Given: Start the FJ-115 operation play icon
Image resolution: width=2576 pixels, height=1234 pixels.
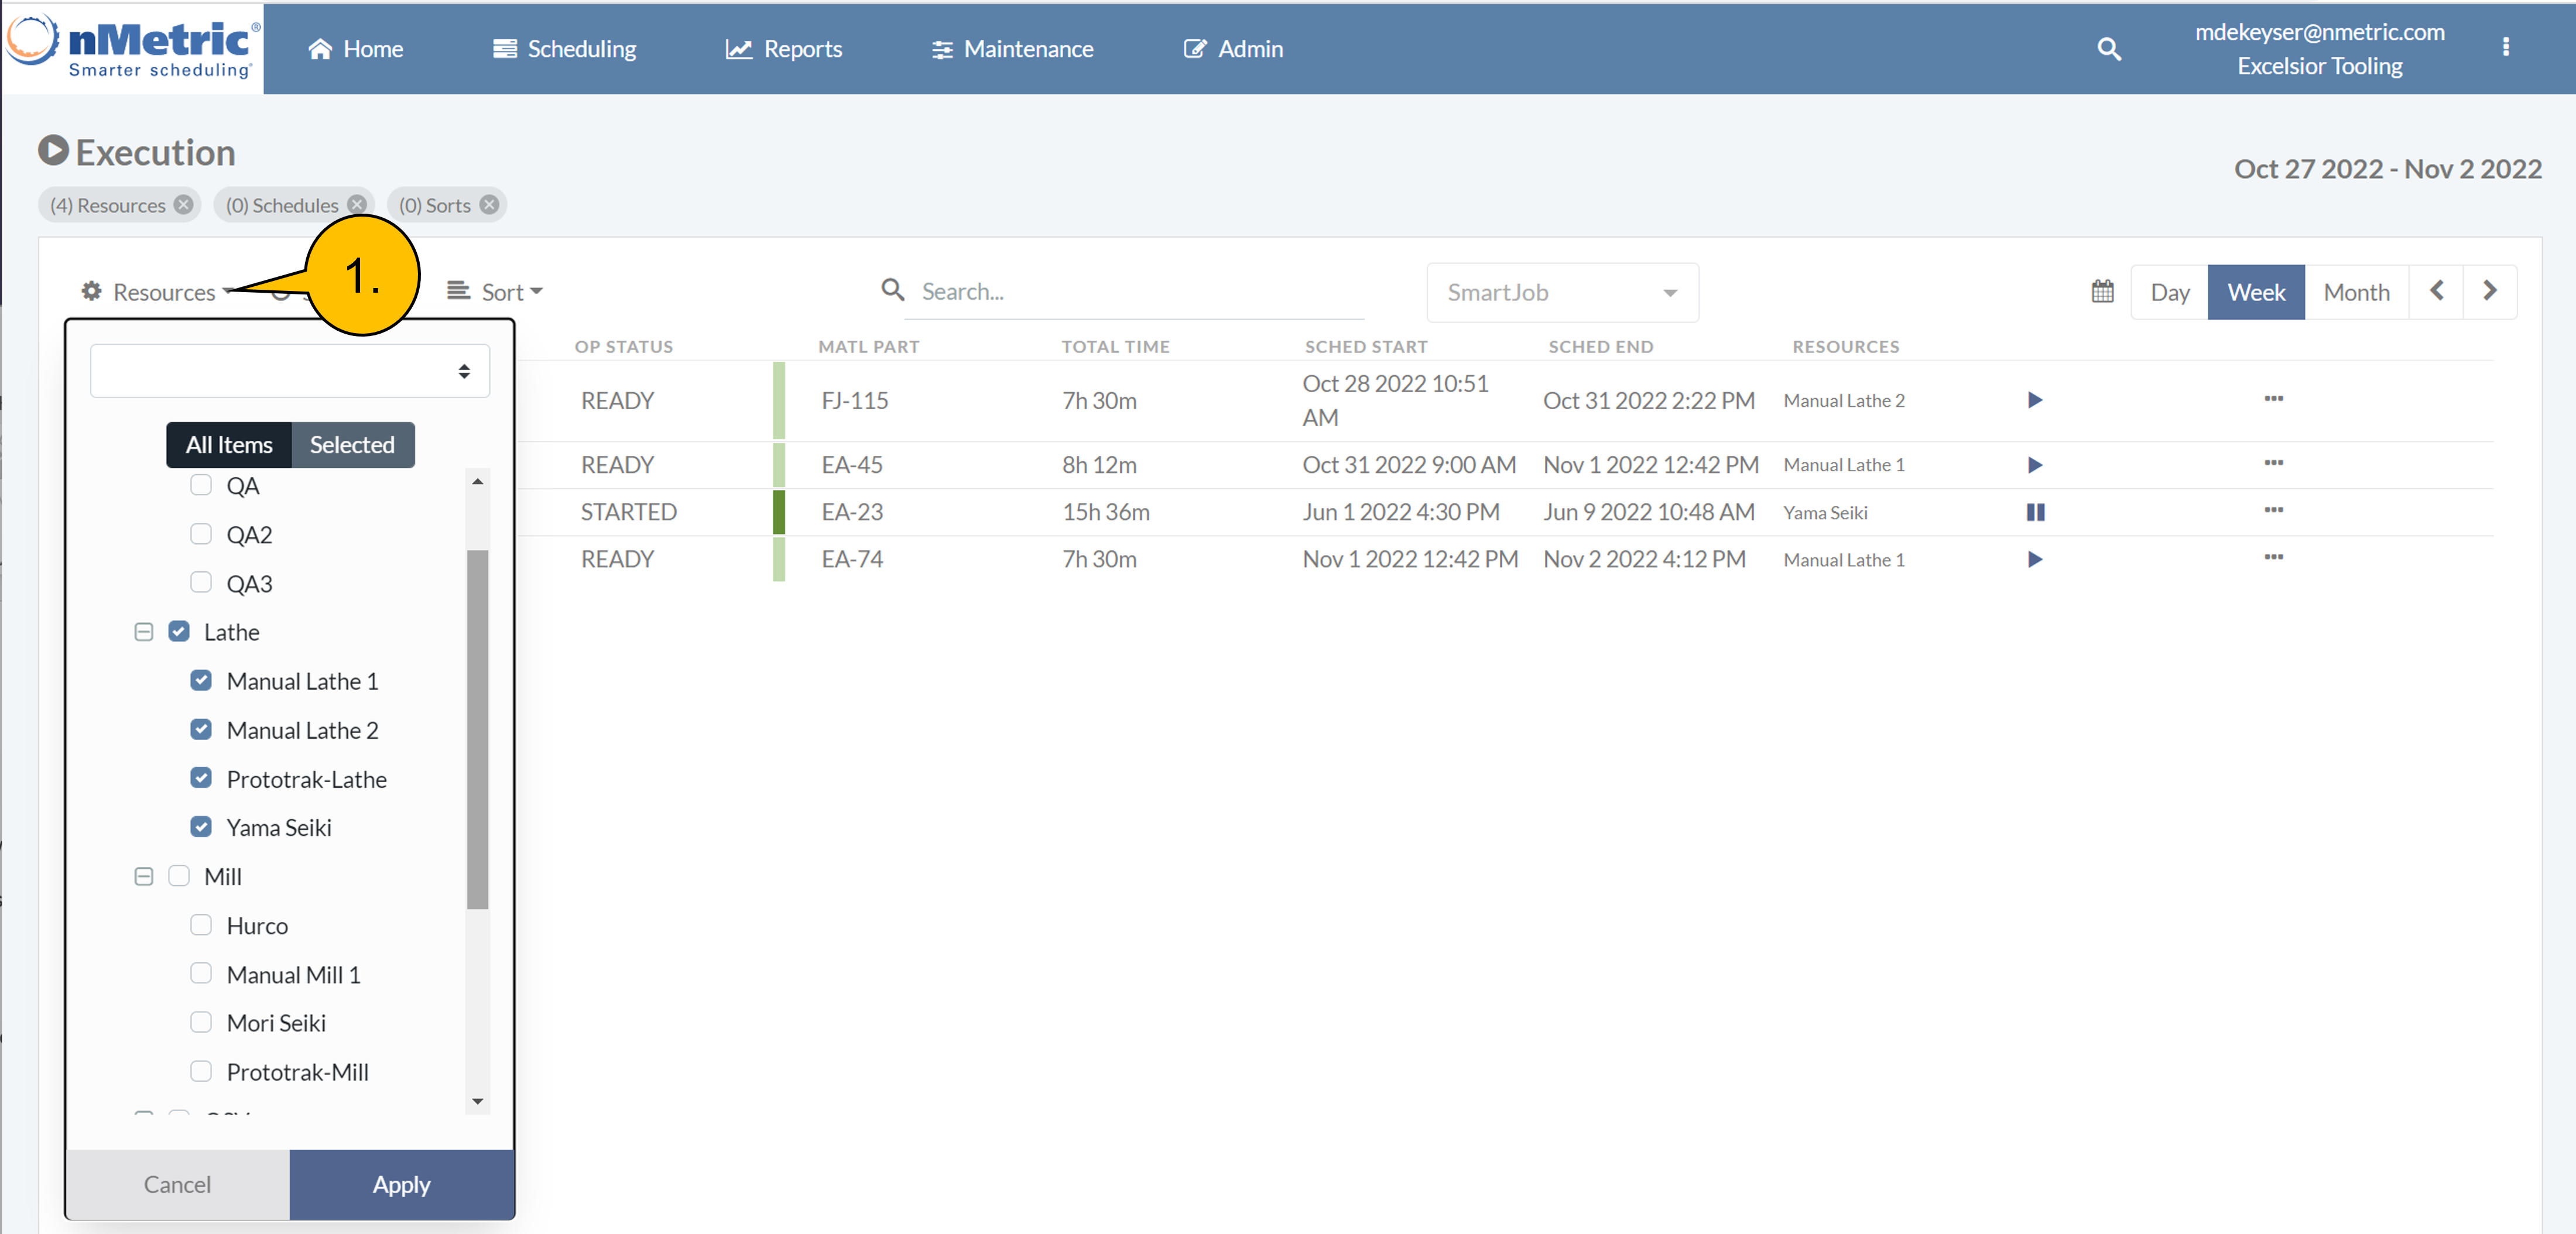Looking at the screenshot, I should [2034, 400].
